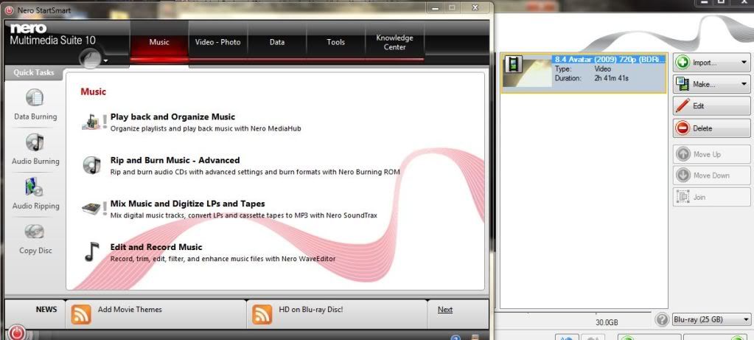The height and width of the screenshot is (340, 754).
Task: Open Edit and Record Music link
Action: [x=156, y=247]
